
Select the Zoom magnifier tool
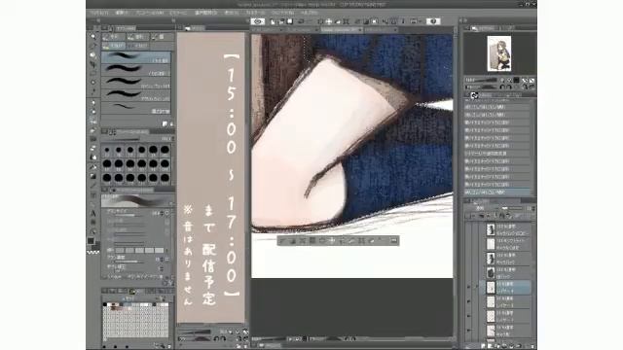tap(93, 37)
